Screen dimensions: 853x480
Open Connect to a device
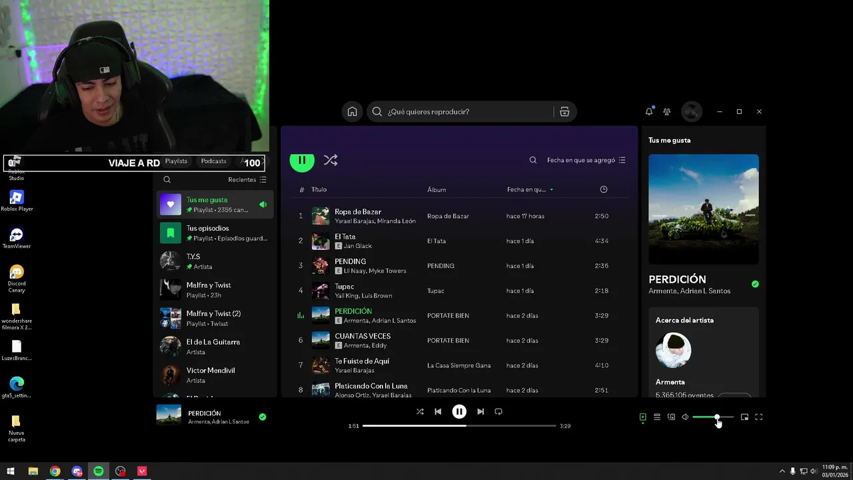[671, 417]
